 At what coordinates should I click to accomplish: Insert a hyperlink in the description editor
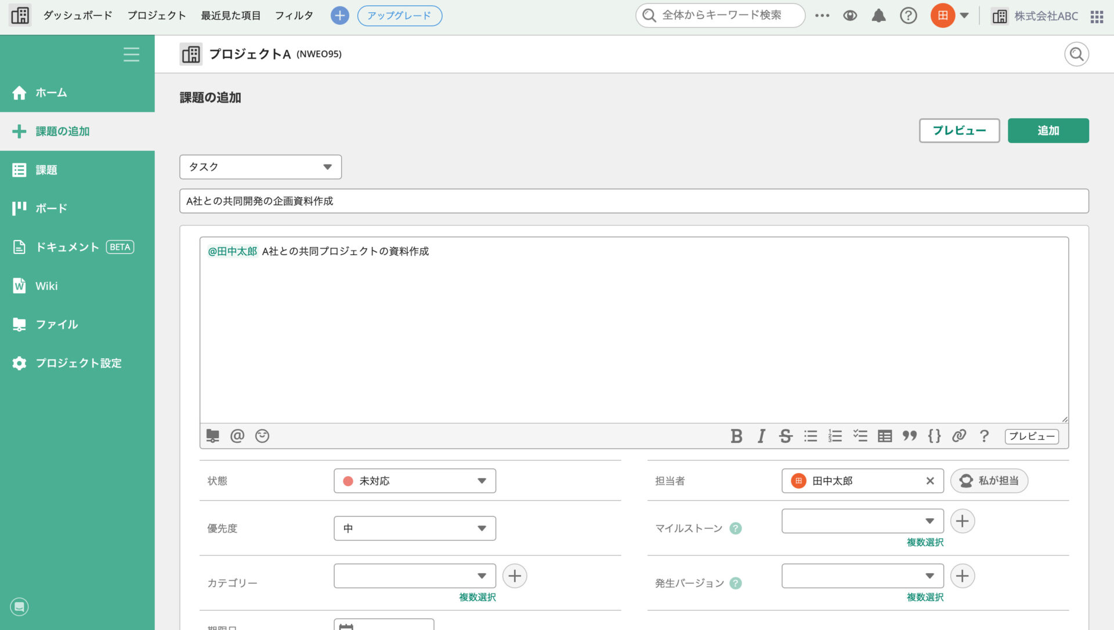coord(959,436)
